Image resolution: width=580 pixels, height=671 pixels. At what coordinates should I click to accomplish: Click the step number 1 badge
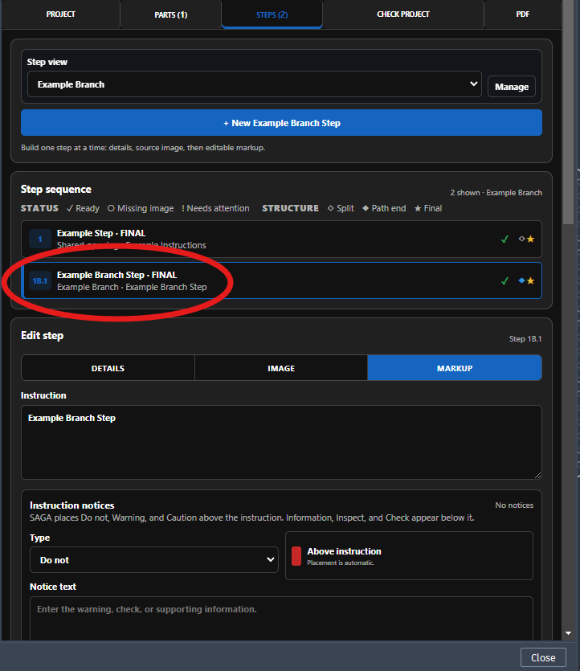click(40, 239)
